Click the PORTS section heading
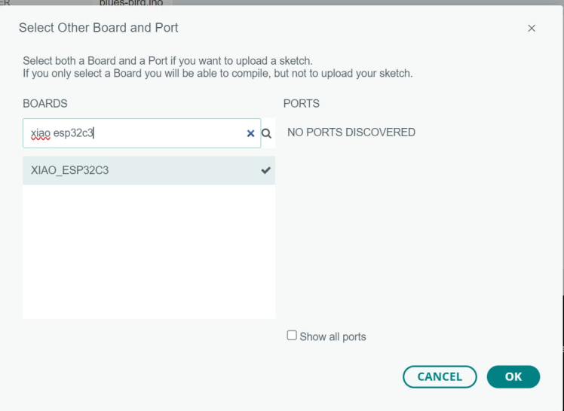 pyautogui.click(x=302, y=104)
